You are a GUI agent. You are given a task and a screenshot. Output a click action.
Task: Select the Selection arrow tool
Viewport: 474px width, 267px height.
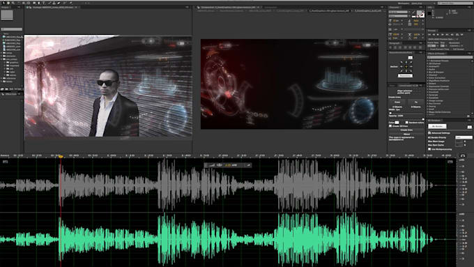tap(3, 3)
